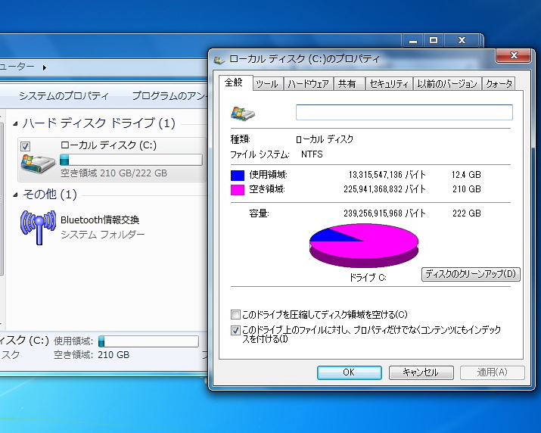The width and height of the screenshot is (541, 433).
Task: Minimize the Explorer window
Action: click(x=413, y=40)
